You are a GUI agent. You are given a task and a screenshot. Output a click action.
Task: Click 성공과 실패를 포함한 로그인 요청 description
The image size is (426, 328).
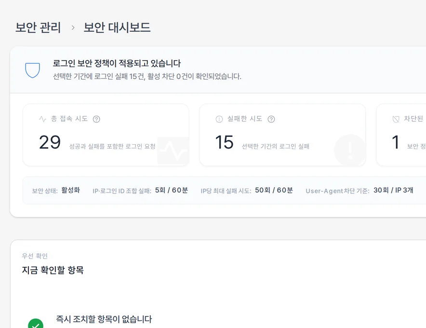tap(112, 146)
